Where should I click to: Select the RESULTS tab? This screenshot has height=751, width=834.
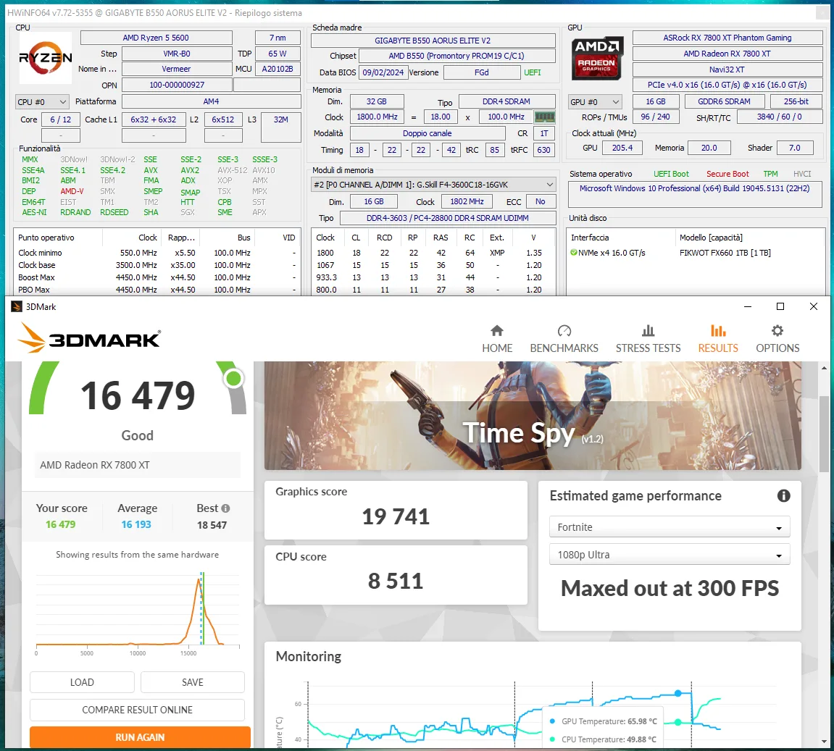pyautogui.click(x=718, y=339)
